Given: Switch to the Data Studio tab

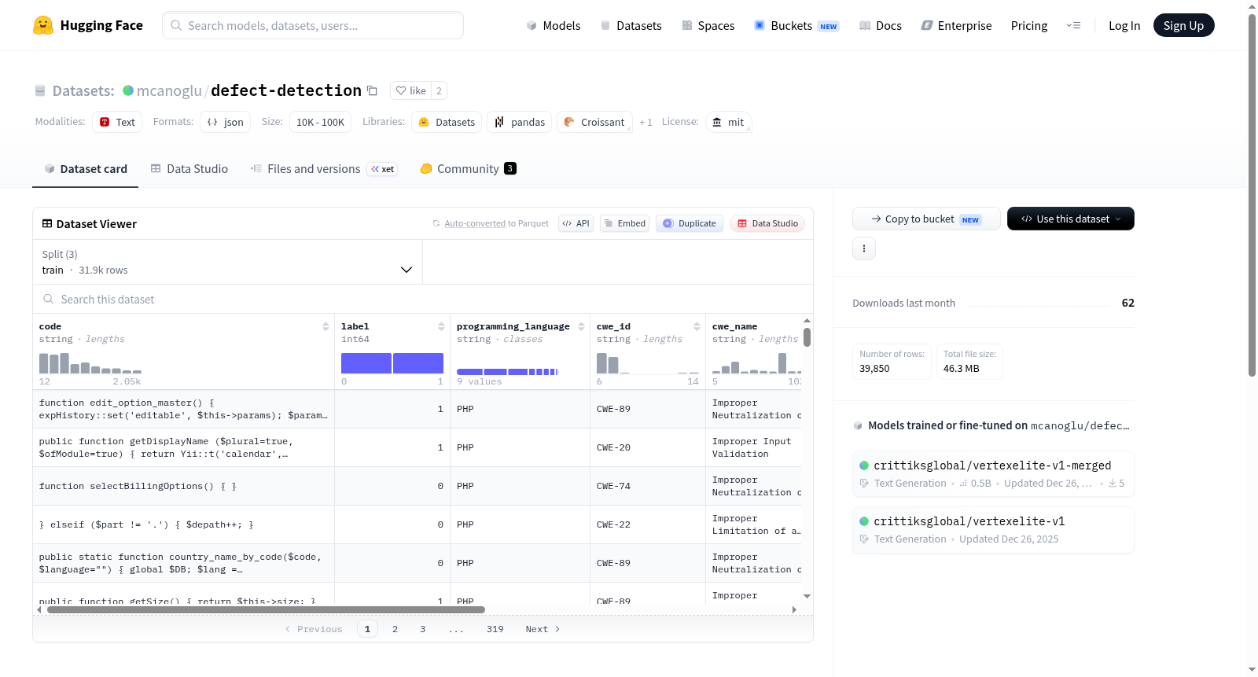Looking at the screenshot, I should pyautogui.click(x=189, y=168).
